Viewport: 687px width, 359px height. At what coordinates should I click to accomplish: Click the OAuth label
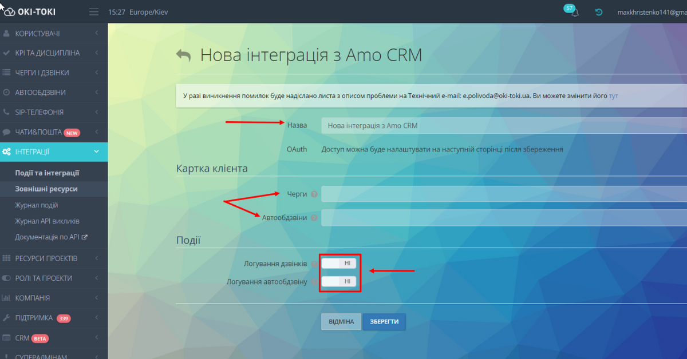(x=297, y=149)
